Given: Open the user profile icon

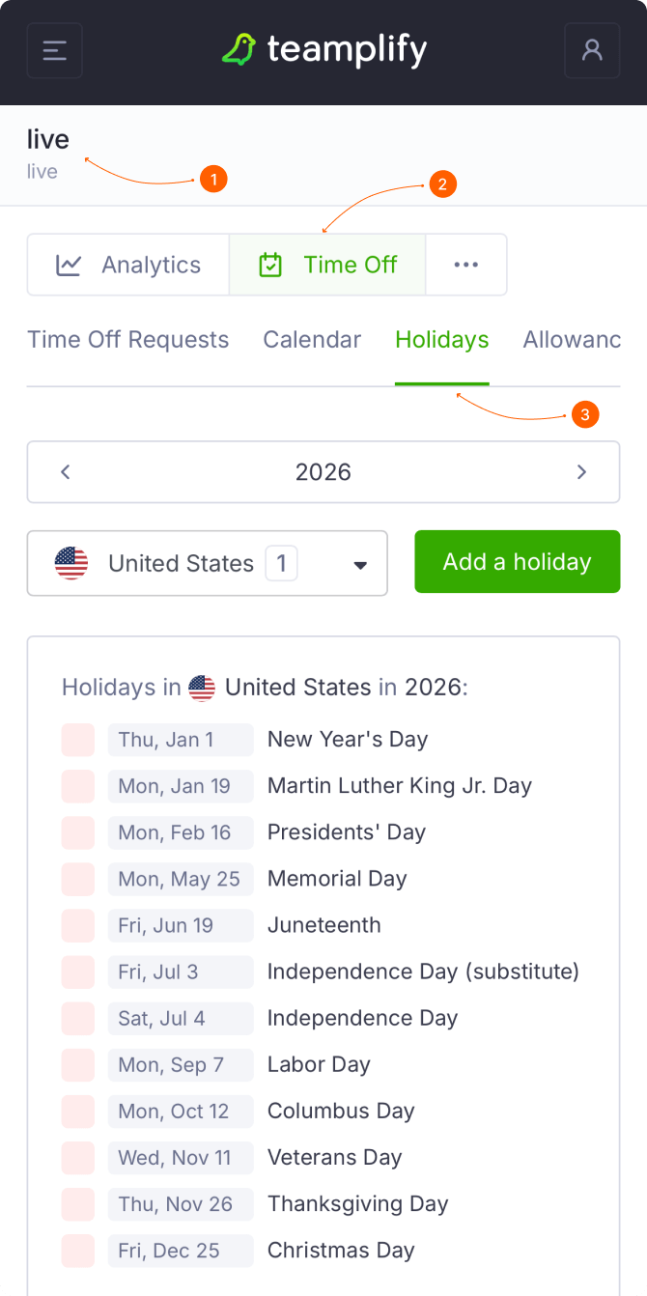Looking at the screenshot, I should pos(592,50).
